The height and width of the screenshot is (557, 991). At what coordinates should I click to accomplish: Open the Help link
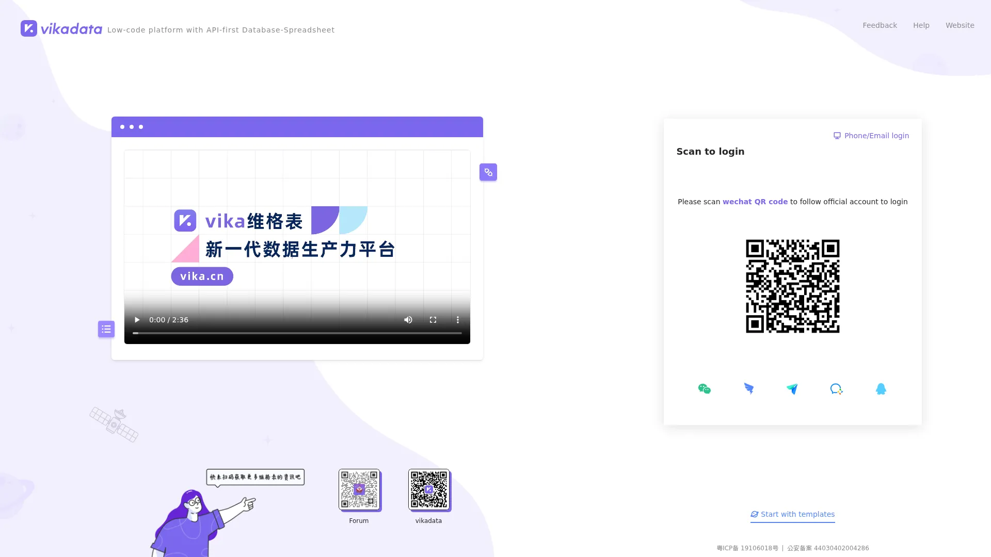(921, 25)
